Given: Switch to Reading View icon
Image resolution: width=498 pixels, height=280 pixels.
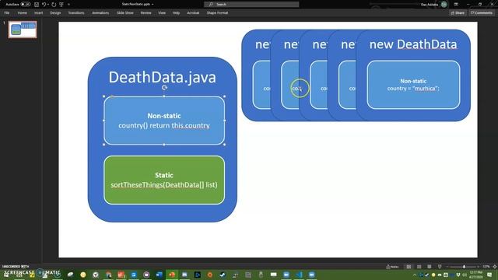Looking at the screenshot, I should [429, 267].
